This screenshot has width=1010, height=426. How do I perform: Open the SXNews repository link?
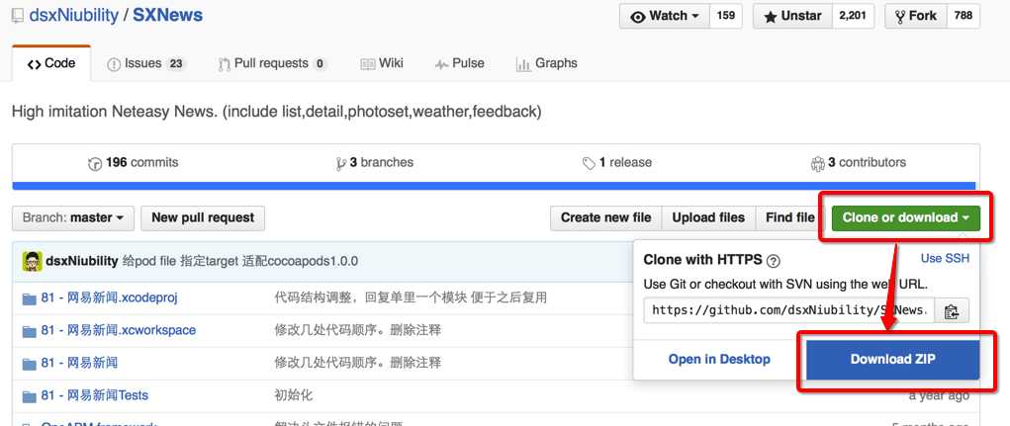tap(167, 16)
